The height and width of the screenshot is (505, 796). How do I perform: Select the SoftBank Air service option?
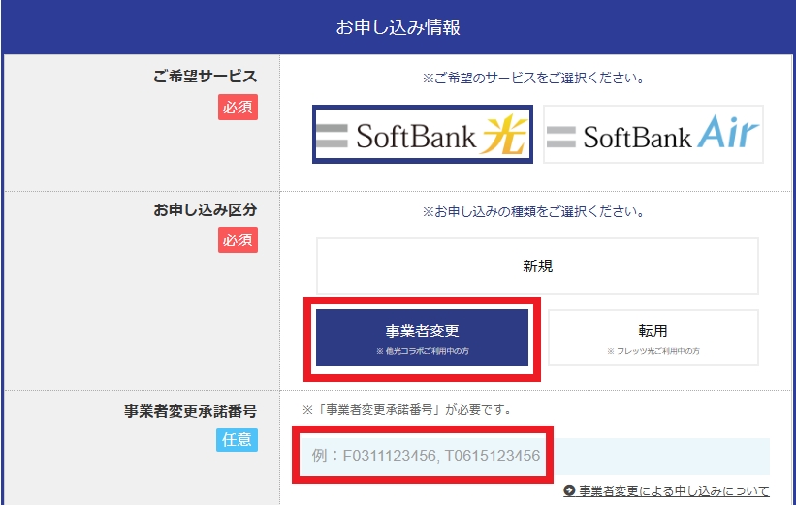(x=653, y=135)
